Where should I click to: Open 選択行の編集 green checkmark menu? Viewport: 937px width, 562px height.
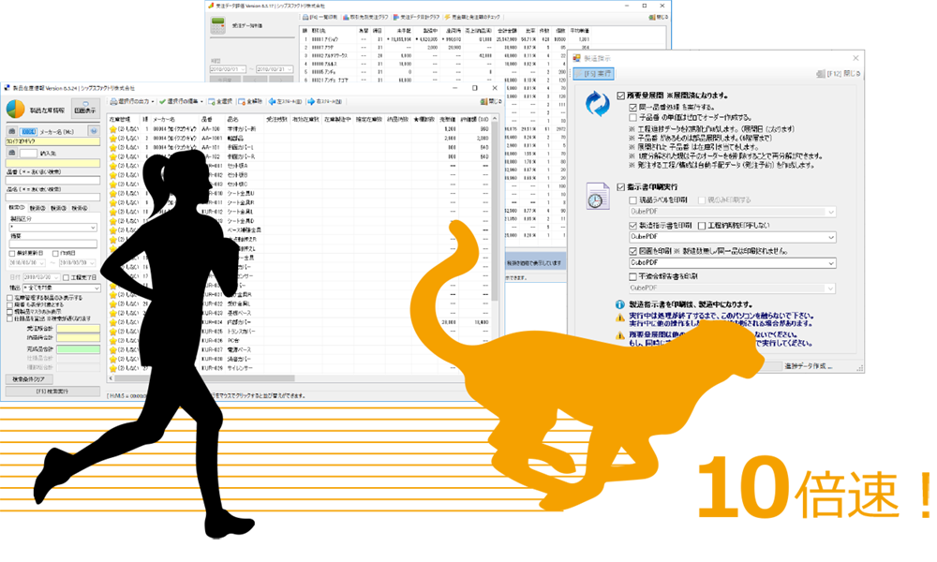pos(181,101)
